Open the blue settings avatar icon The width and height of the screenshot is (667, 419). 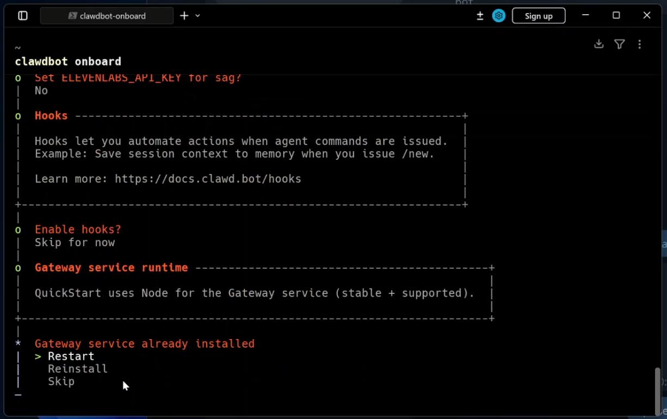498,16
